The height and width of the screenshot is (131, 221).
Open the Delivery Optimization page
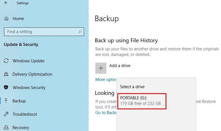(32, 74)
